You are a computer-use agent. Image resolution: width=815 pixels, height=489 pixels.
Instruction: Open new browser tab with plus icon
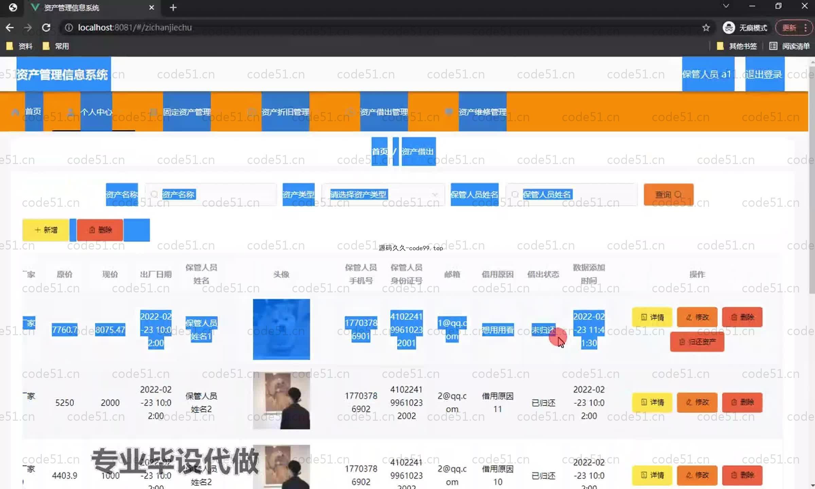173,7
